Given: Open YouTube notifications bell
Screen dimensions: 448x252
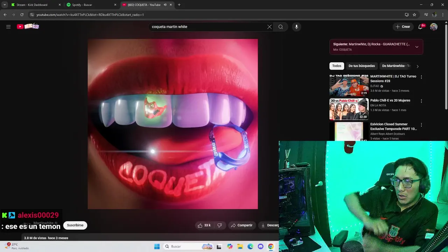Looking at the screenshot, I should (421, 27).
